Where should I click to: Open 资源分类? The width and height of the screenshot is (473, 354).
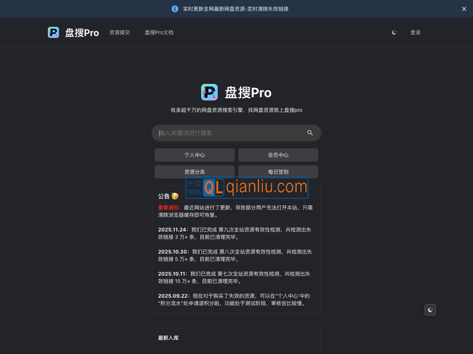[195, 171]
